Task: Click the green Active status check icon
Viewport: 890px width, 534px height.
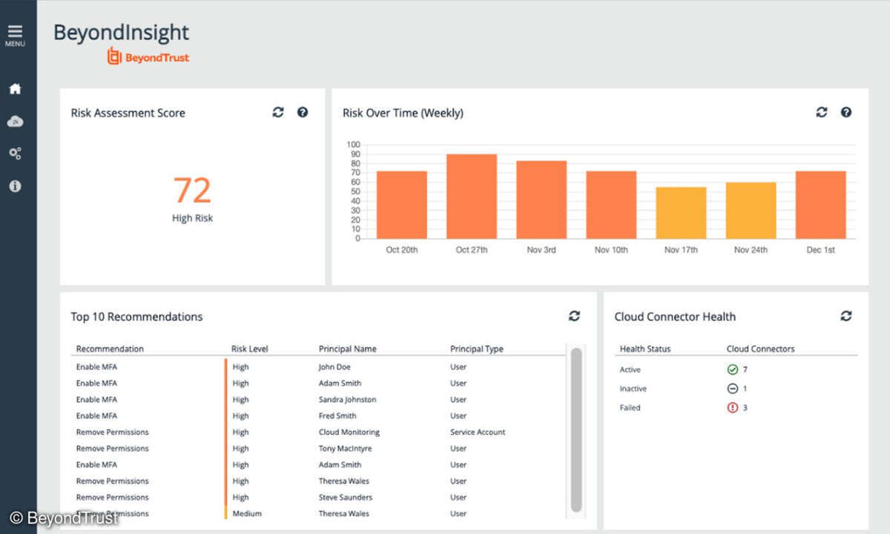Action: click(x=733, y=369)
